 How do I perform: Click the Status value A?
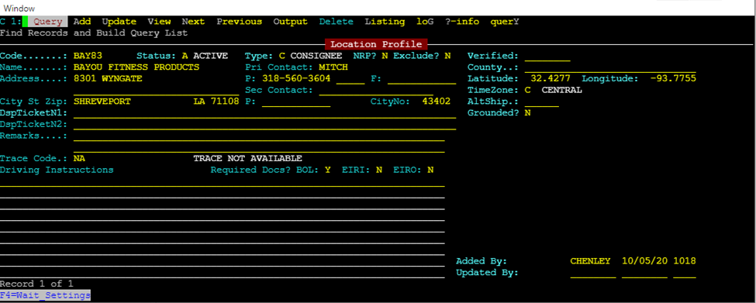pos(185,56)
